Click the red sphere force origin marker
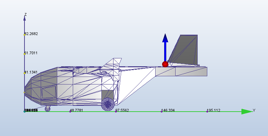268x136 pixels. [165, 64]
